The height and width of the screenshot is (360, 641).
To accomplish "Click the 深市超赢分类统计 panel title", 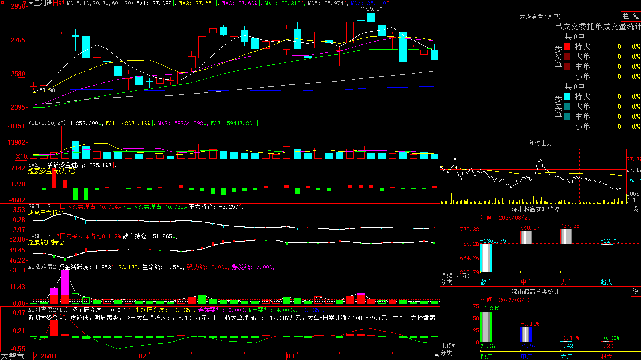I will click(x=536, y=292).
